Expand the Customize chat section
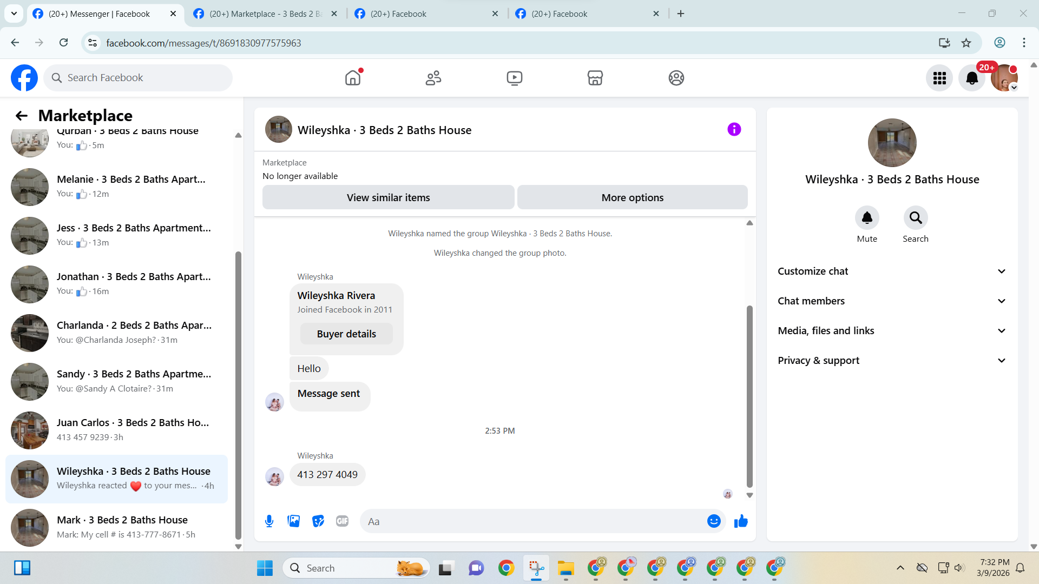Screen dimensions: 1039x584 (x=892, y=271)
